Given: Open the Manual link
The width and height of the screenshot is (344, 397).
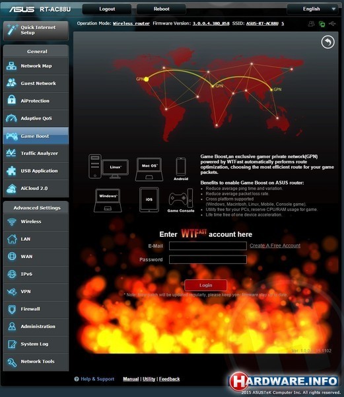Looking at the screenshot, I should (x=131, y=379).
